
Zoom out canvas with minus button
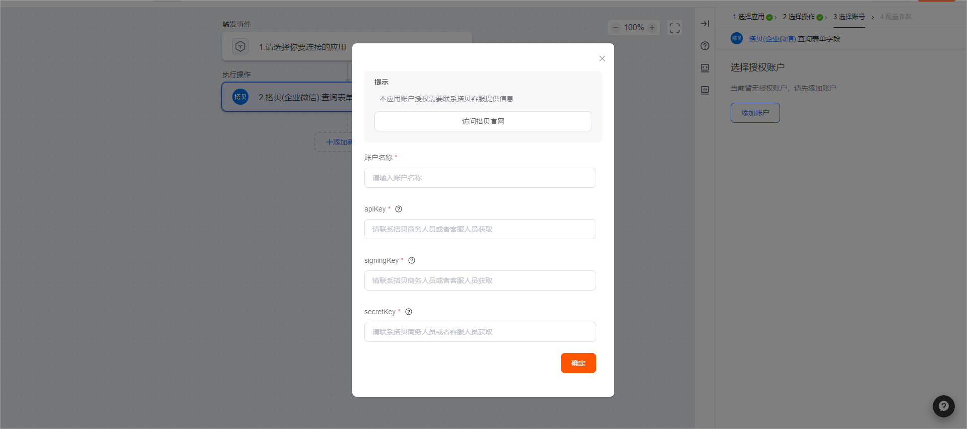pyautogui.click(x=615, y=28)
